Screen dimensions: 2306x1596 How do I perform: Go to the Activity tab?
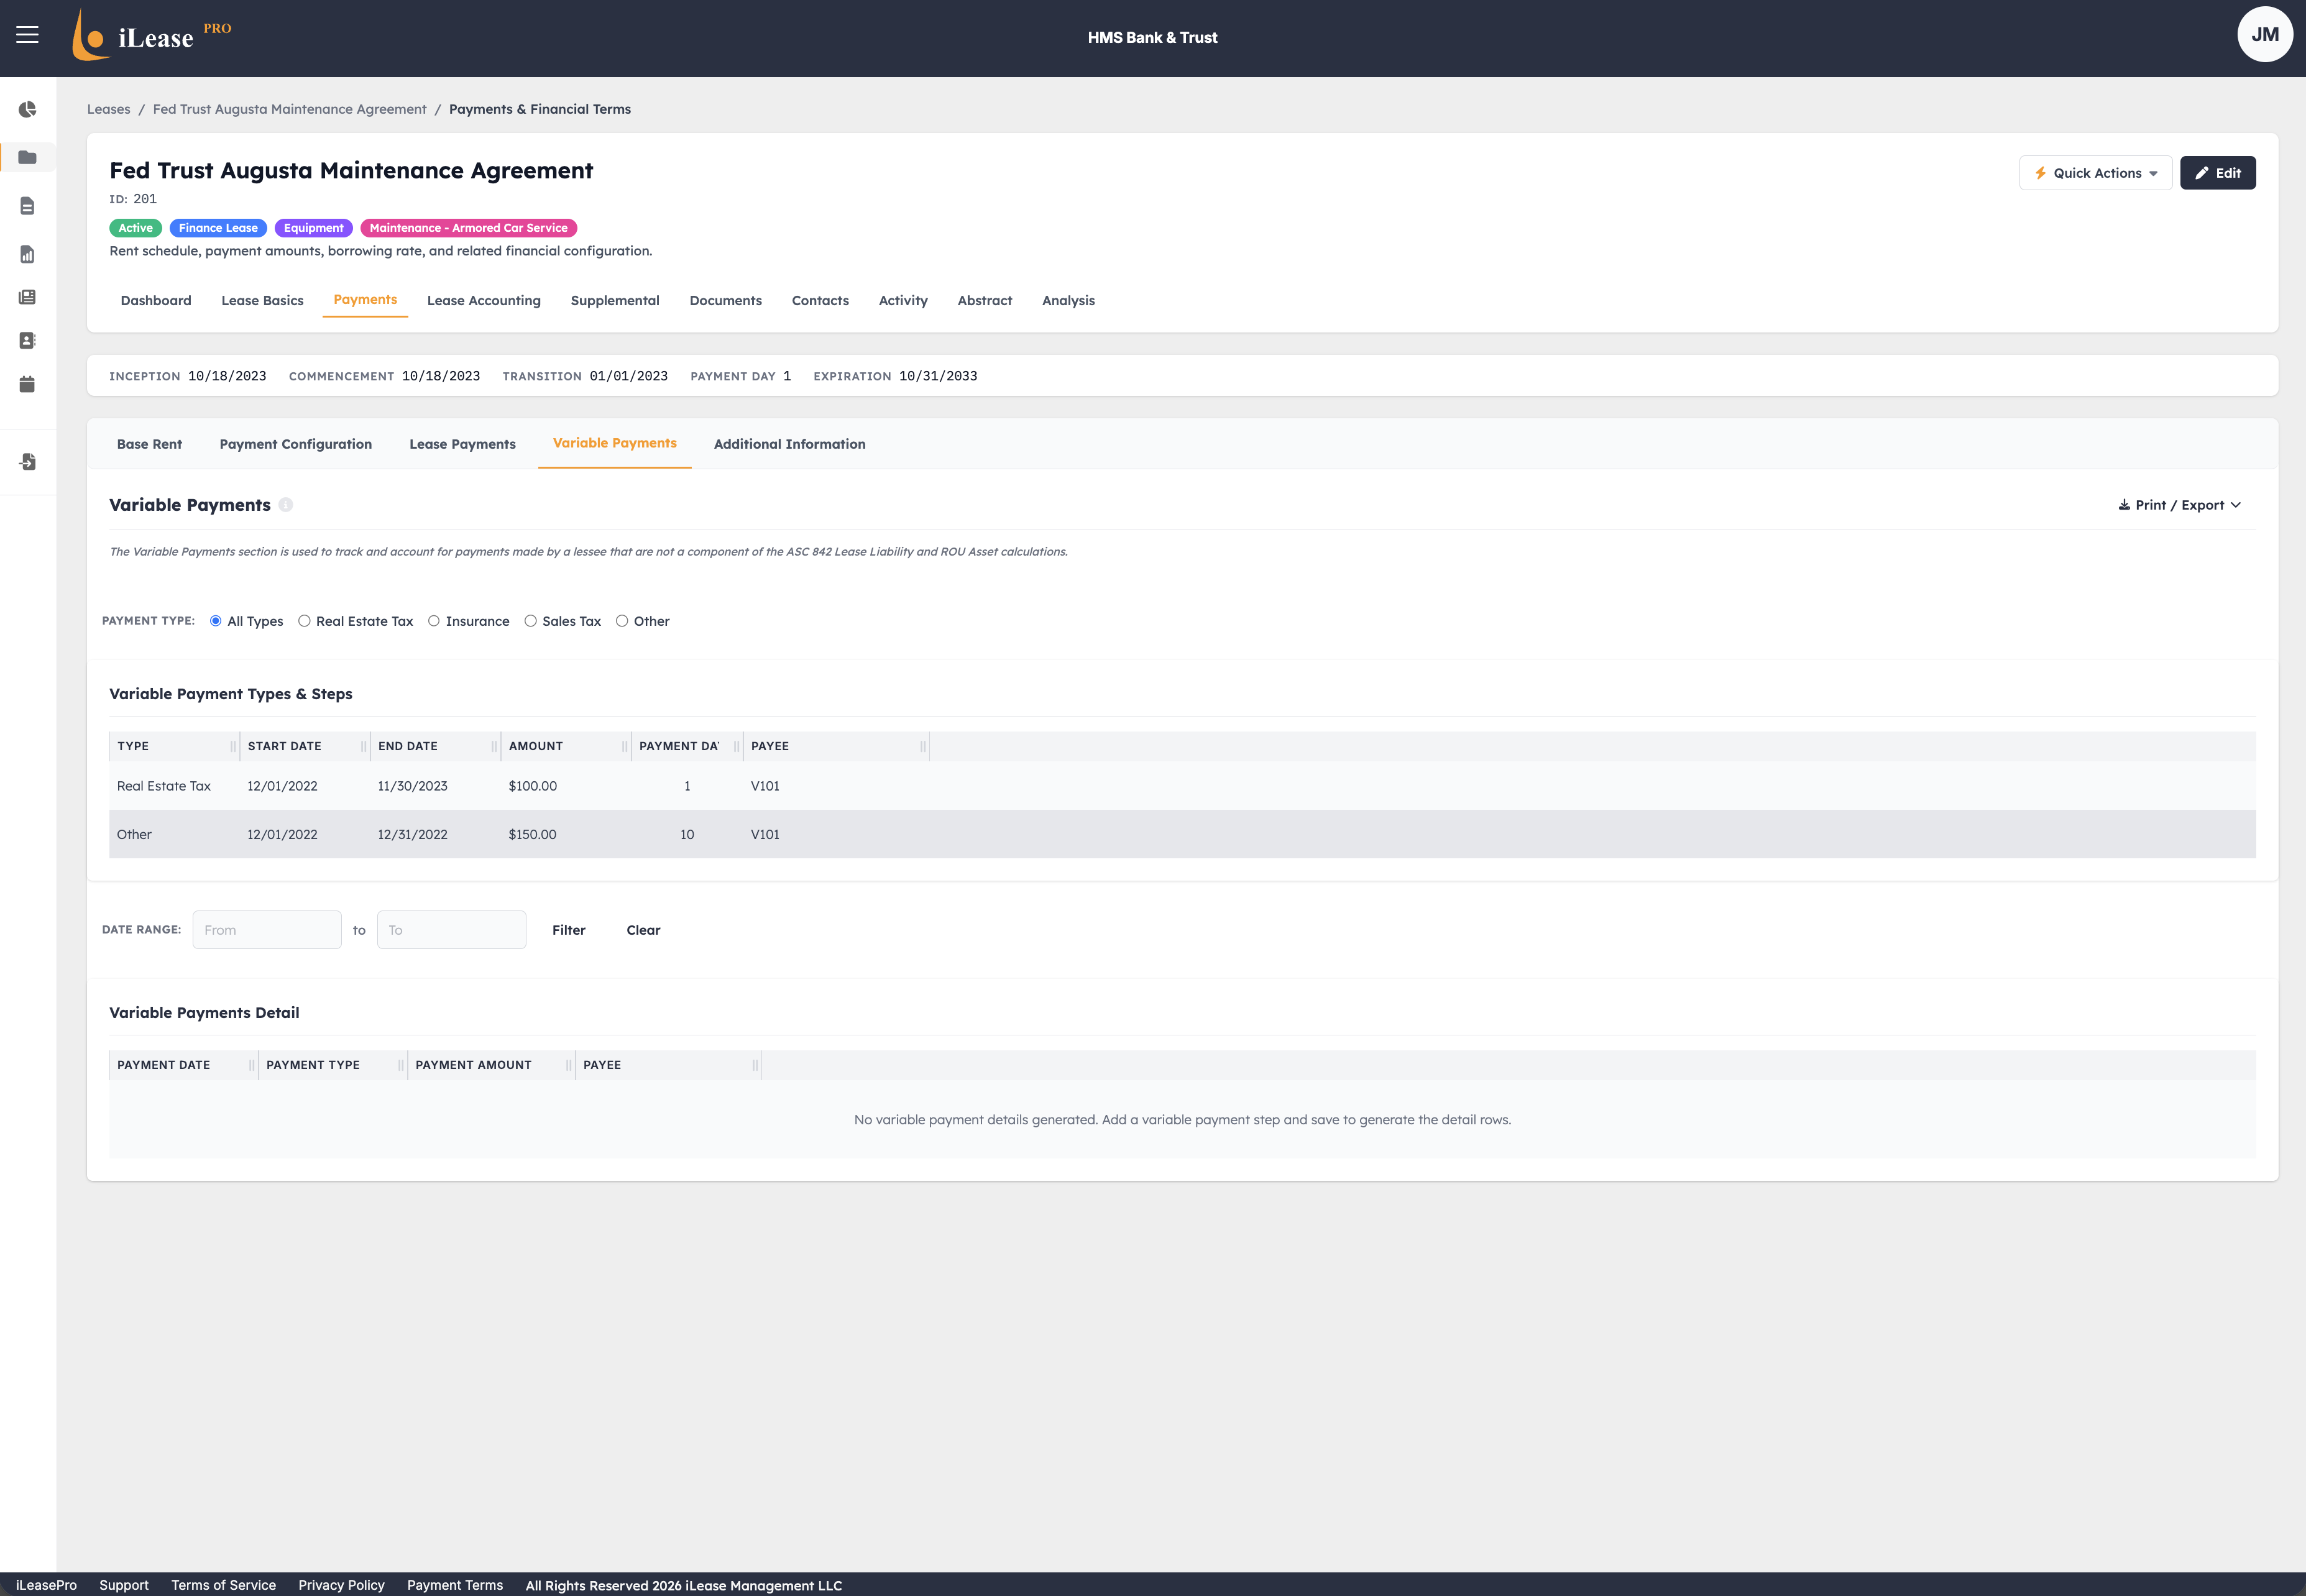(x=903, y=301)
